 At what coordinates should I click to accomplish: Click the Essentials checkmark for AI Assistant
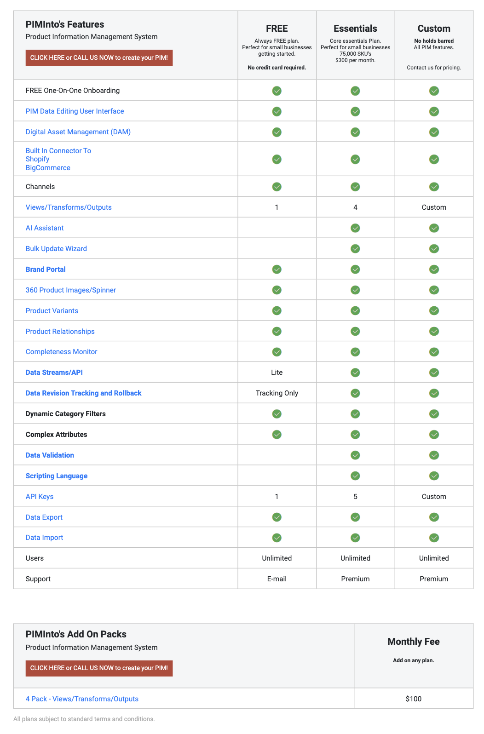355,228
